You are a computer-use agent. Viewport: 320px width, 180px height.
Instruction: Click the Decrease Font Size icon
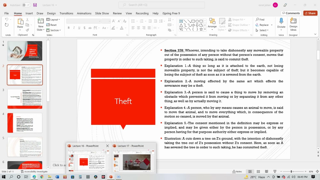[x=119, y=21]
